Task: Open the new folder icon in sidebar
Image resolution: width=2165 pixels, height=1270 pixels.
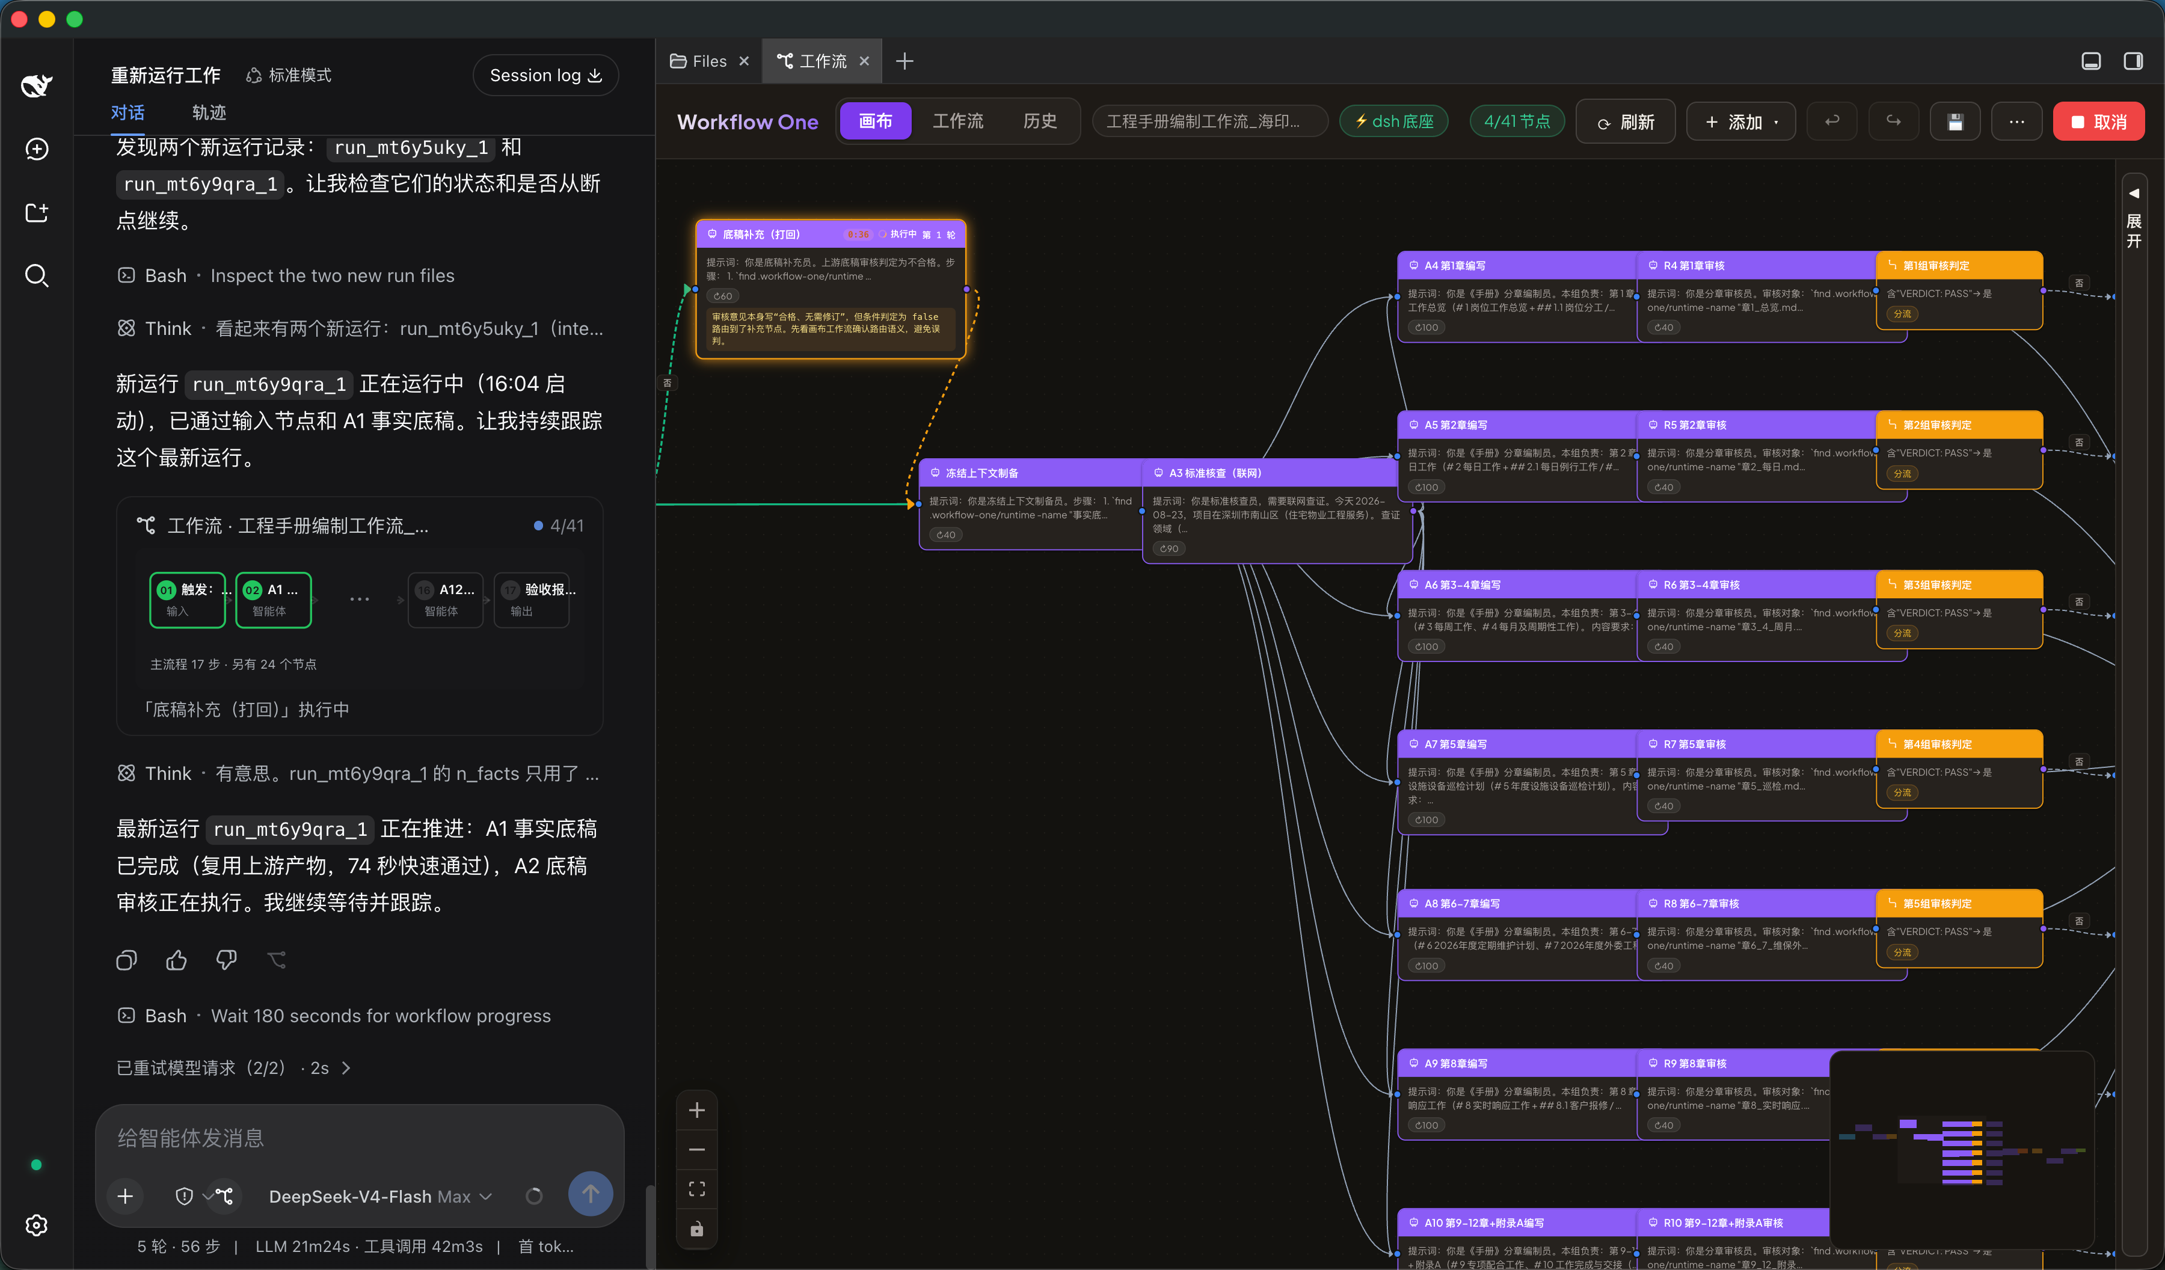Action: pos(36,212)
